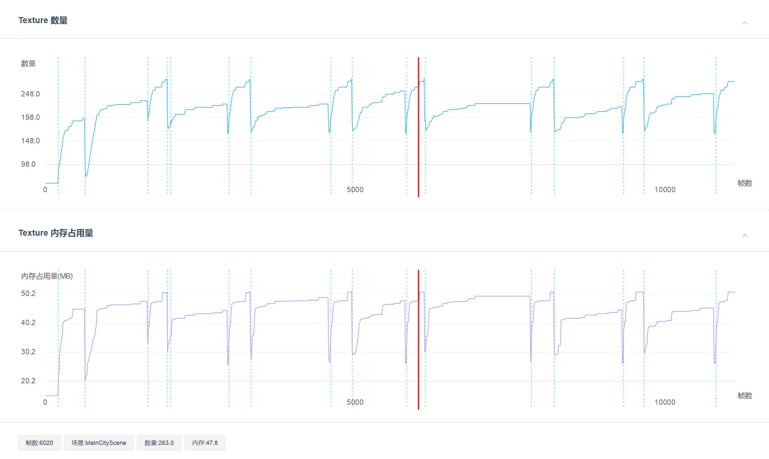This screenshot has width=769, height=459.
Task: Click the 98.0 y-axis label
Action: click(x=28, y=164)
